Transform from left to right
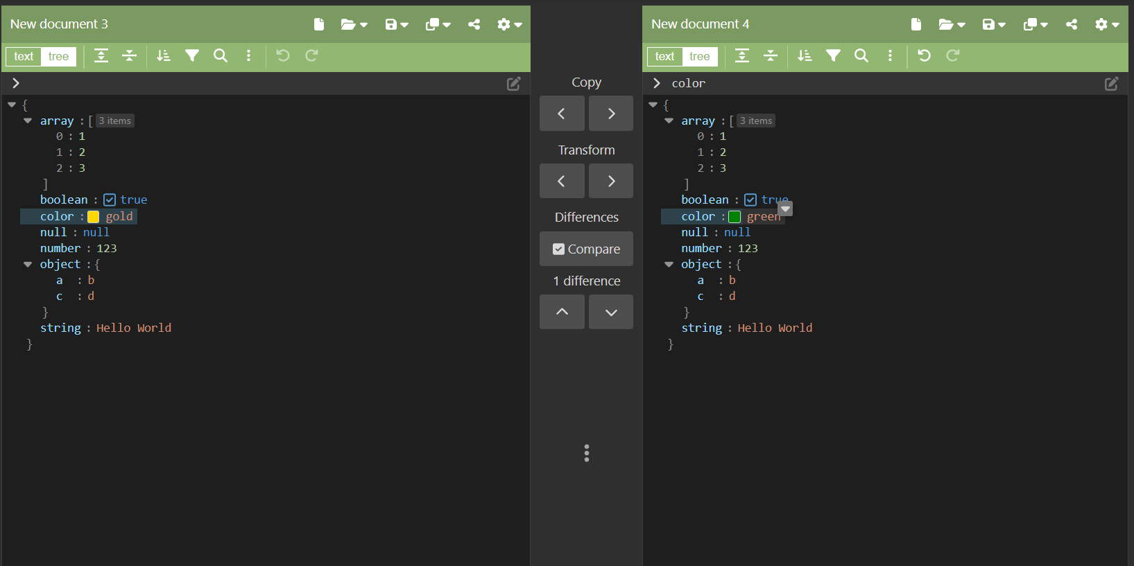The width and height of the screenshot is (1134, 566). point(611,181)
